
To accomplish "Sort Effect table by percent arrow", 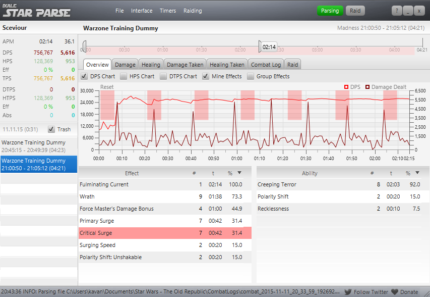I will point(239,173).
